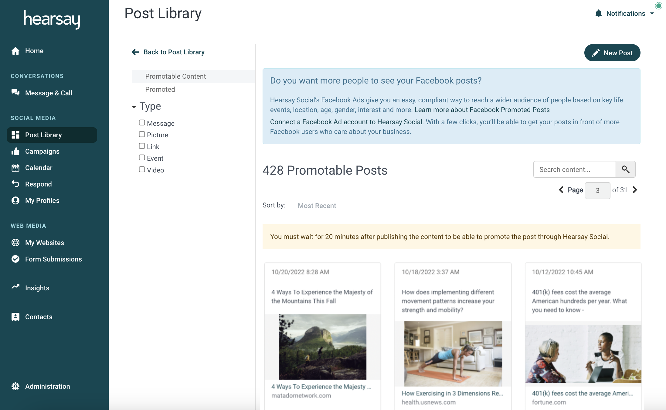
Task: Click the Campaigns thumbs-up icon
Action: click(15, 151)
